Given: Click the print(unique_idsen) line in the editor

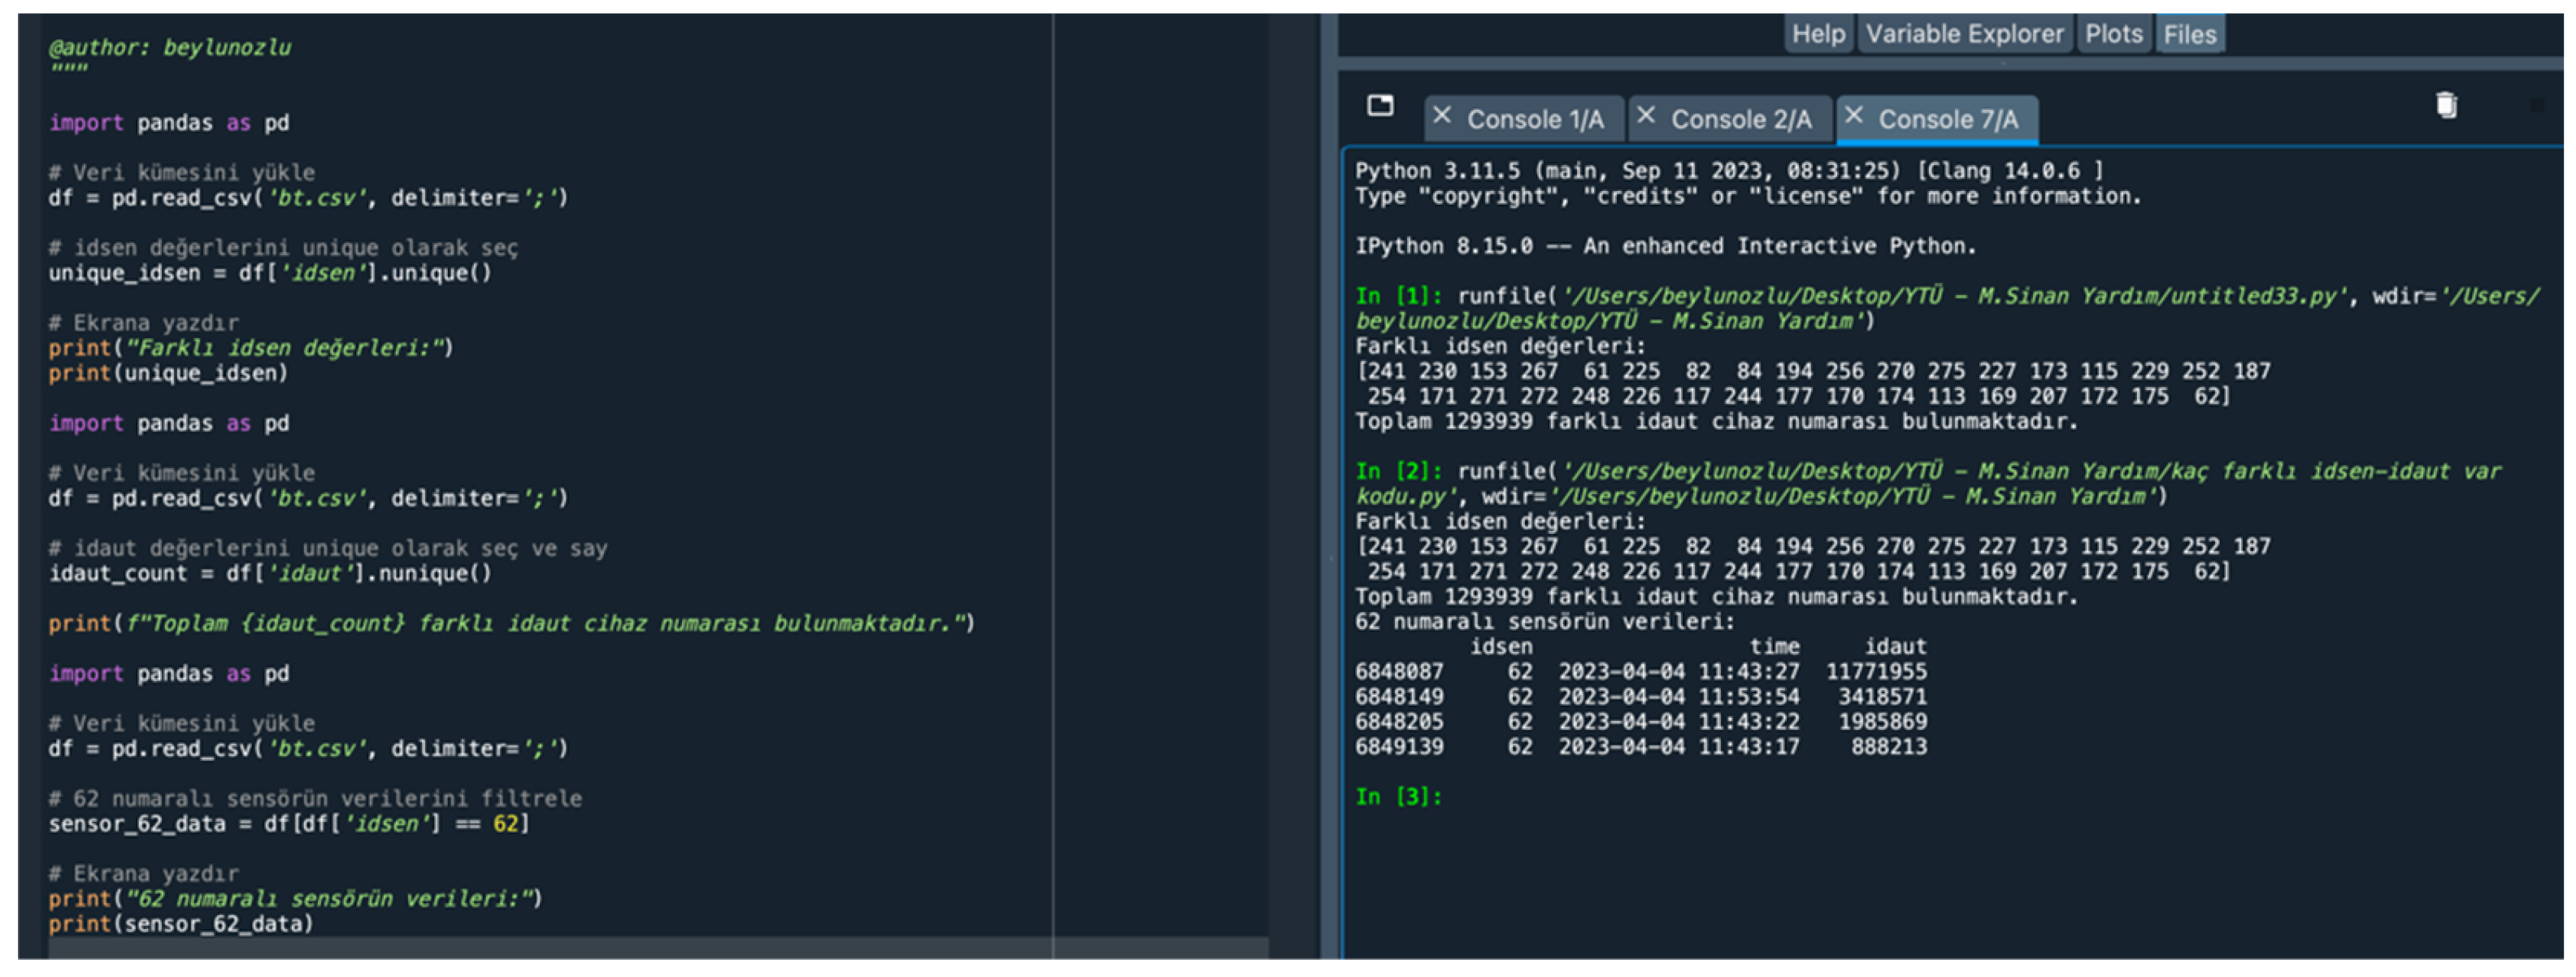Looking at the screenshot, I should click(x=168, y=373).
